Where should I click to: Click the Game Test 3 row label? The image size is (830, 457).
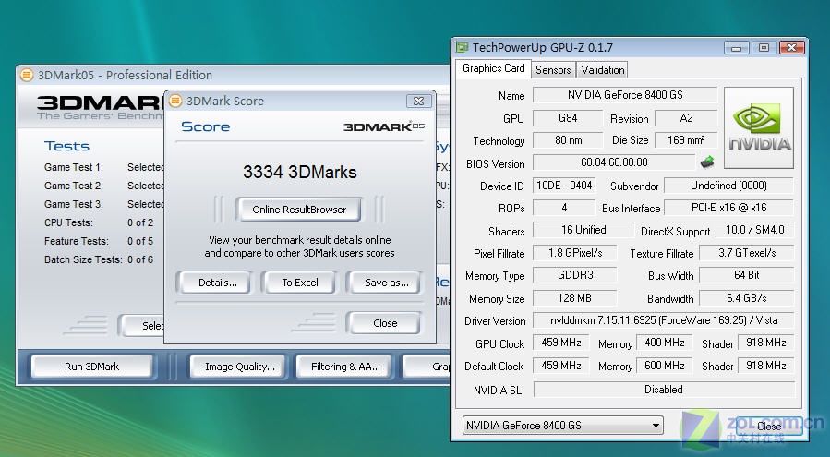[74, 204]
